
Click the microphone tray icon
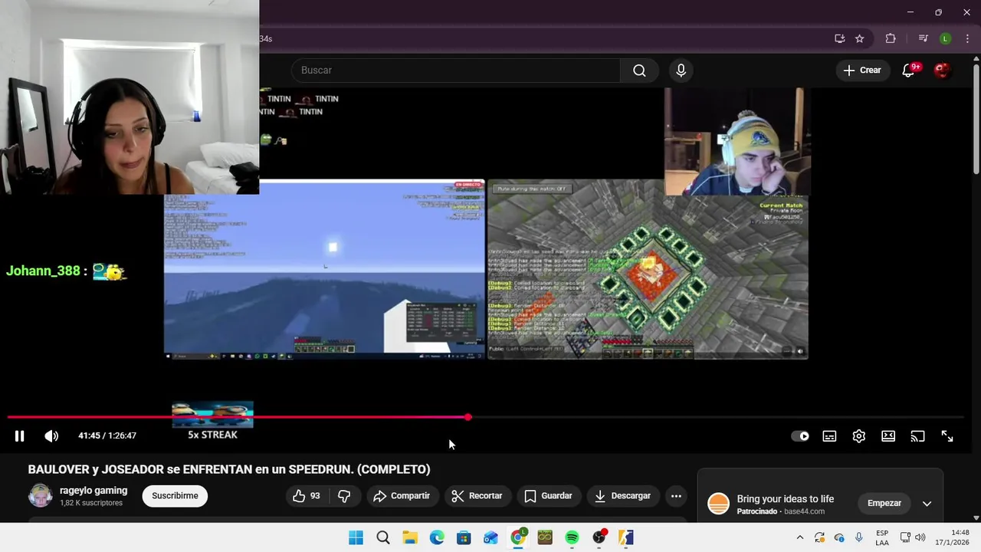[859, 537]
